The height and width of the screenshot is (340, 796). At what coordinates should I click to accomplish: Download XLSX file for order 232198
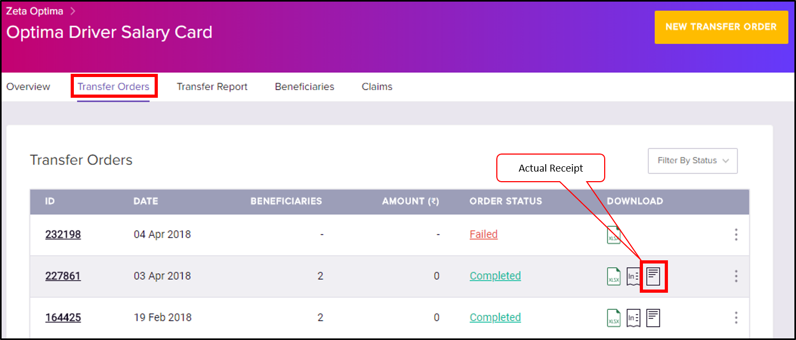coord(614,234)
